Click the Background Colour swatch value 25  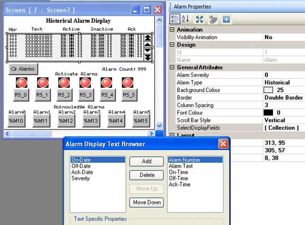pos(268,90)
